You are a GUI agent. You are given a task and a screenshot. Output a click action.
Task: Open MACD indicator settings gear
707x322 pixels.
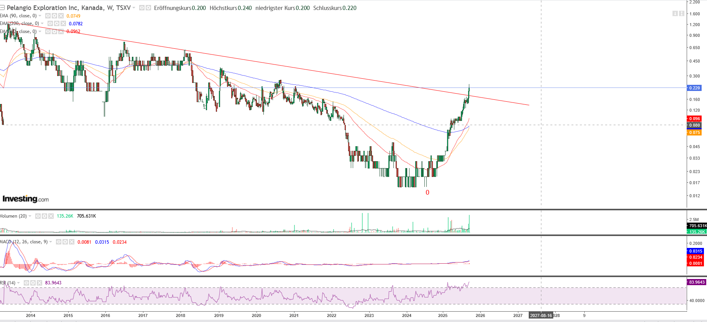(x=65, y=242)
